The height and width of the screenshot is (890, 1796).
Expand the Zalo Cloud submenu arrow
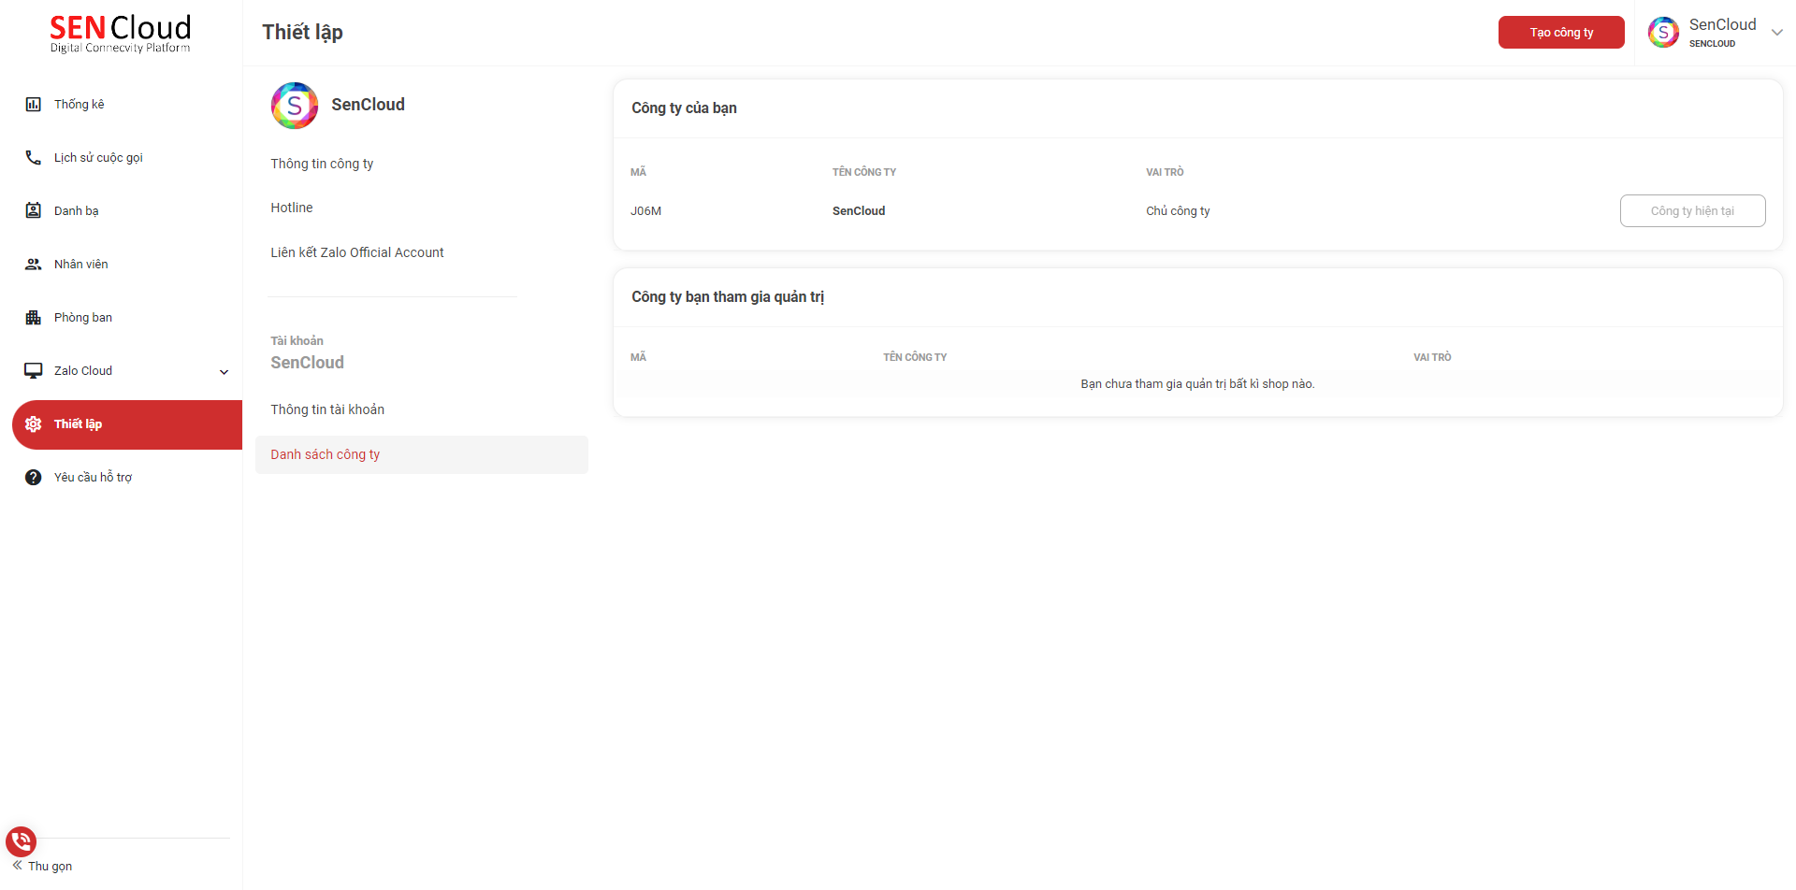point(224,372)
